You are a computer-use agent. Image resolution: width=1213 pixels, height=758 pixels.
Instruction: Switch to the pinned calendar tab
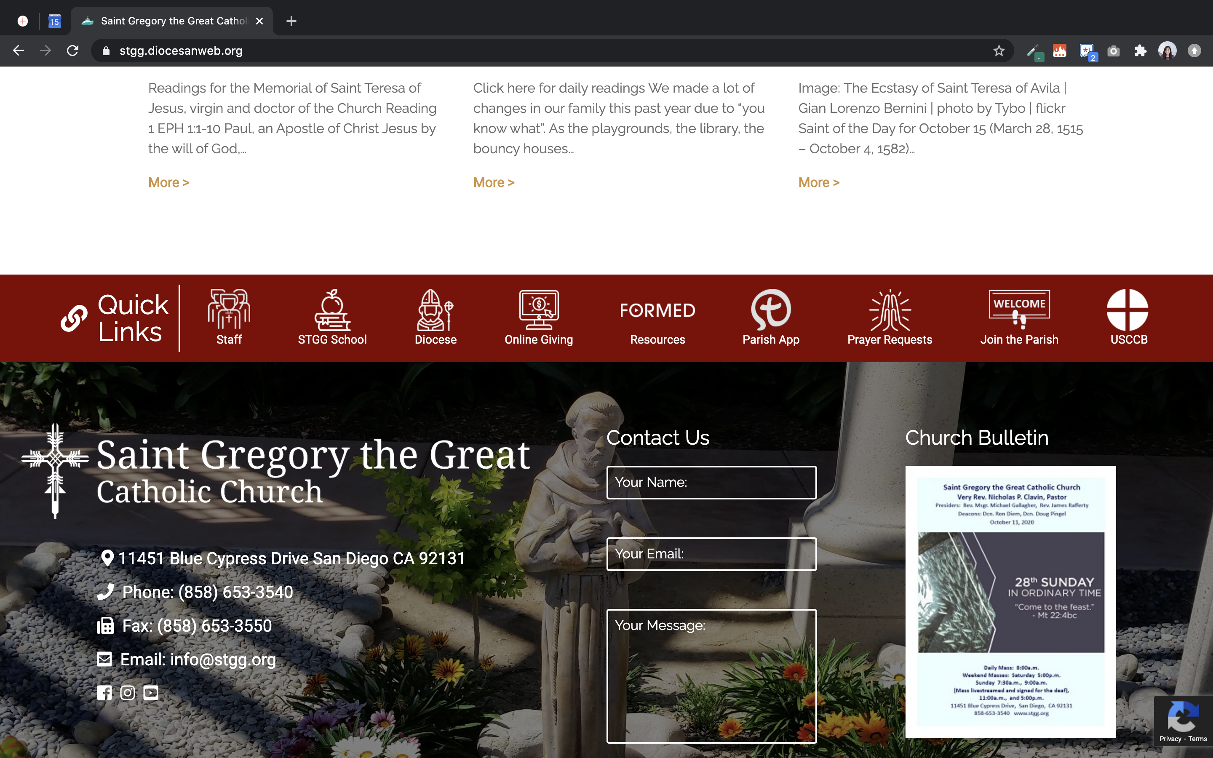(54, 21)
